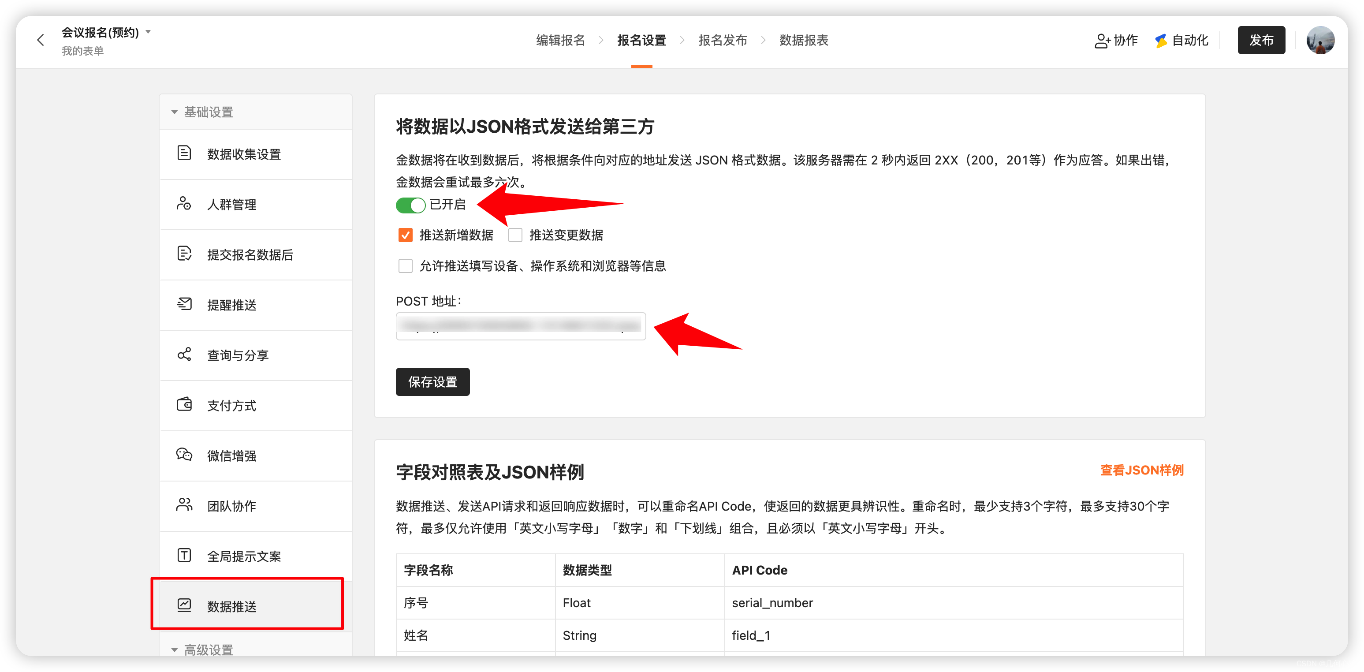Click the 查询与分享 share icon

pos(184,355)
